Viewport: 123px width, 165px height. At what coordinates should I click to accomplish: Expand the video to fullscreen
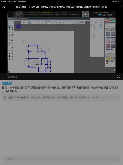click(x=118, y=77)
